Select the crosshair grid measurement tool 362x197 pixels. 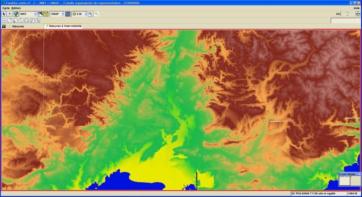coord(4,20)
